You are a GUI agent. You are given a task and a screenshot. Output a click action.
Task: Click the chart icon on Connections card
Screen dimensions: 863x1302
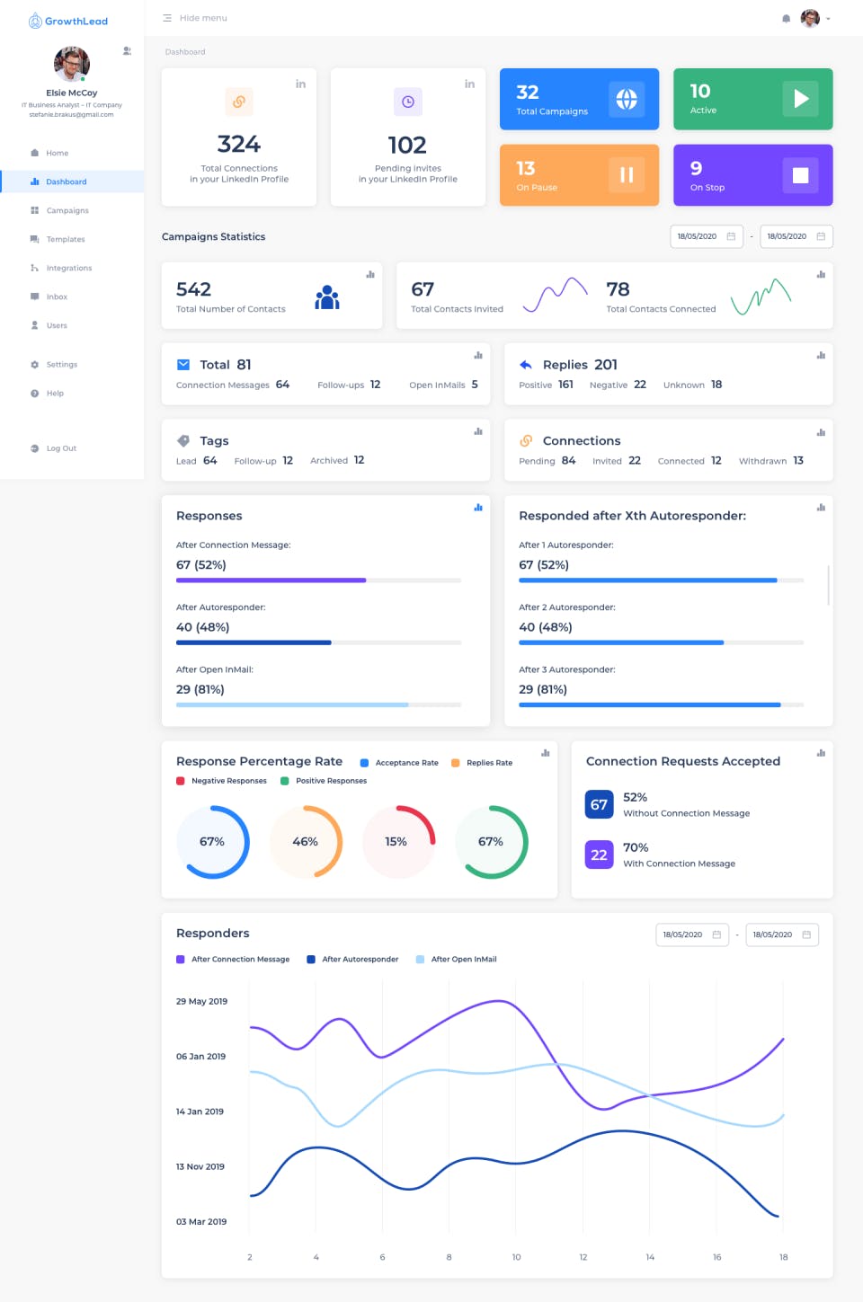[x=821, y=432]
